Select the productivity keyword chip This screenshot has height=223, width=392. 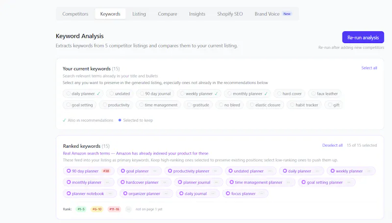[x=116, y=105]
